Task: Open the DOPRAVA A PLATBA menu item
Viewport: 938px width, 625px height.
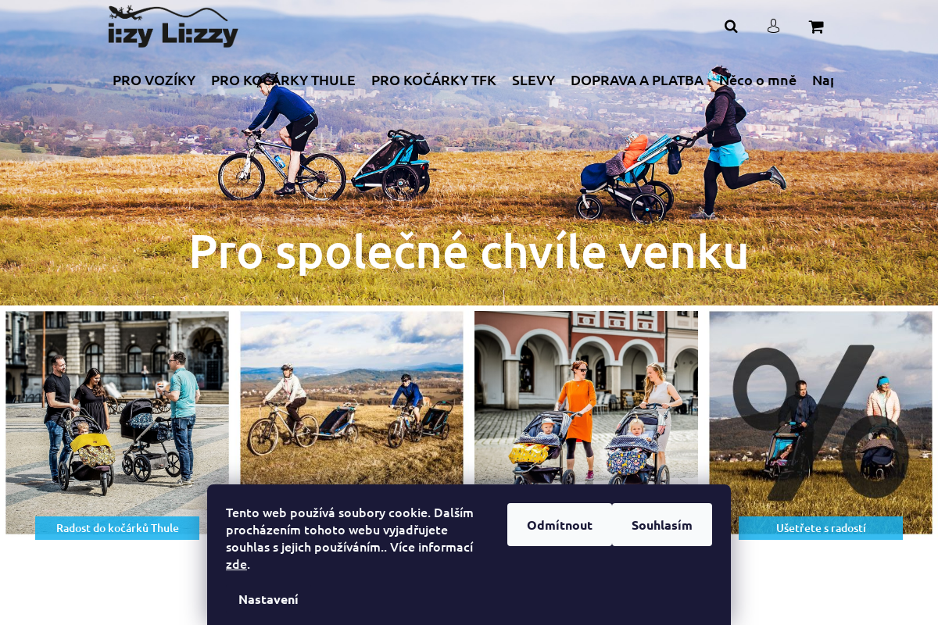Action: 637,80
